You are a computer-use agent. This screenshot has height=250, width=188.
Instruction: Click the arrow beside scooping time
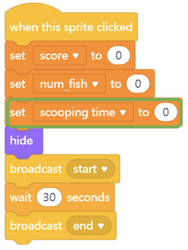[x=123, y=112]
